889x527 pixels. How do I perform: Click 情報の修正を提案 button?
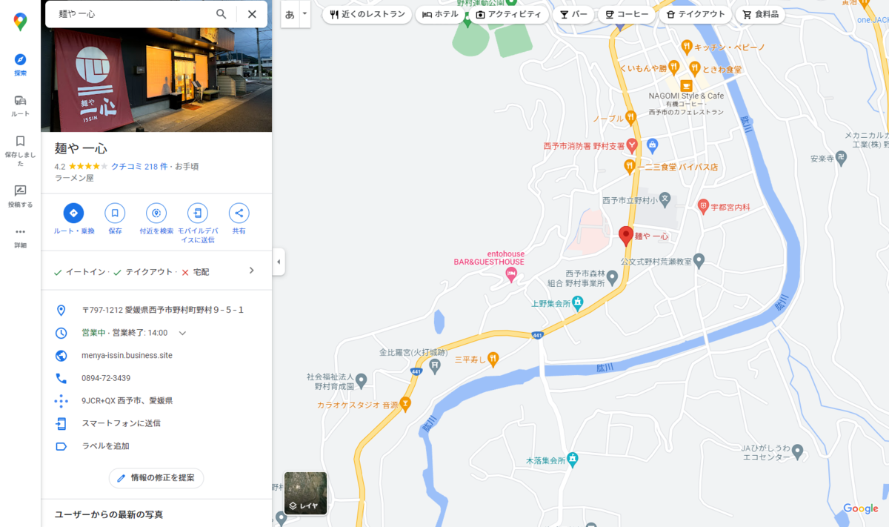[156, 478]
